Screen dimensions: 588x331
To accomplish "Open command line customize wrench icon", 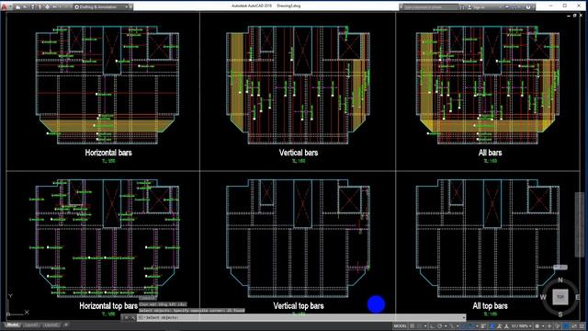I will coord(132,317).
